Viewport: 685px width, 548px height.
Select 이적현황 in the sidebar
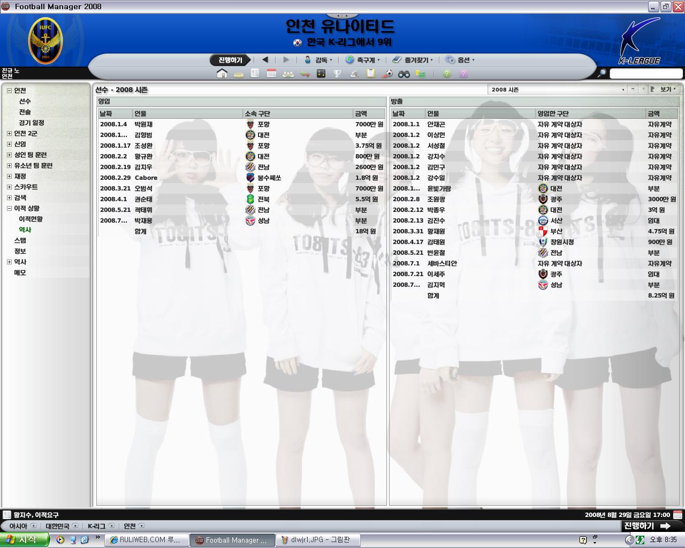click(31, 219)
